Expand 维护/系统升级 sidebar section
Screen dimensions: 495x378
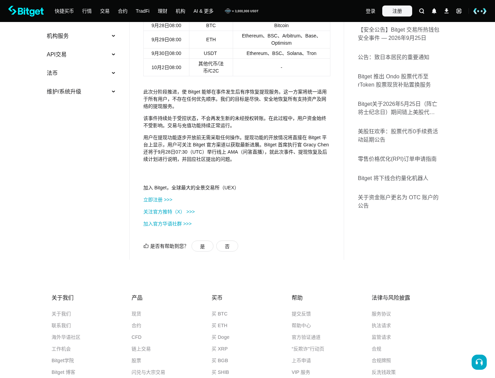81,91
